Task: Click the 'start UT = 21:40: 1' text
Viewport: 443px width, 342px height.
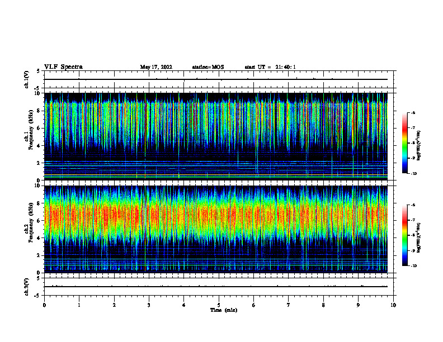Action: 270,67
